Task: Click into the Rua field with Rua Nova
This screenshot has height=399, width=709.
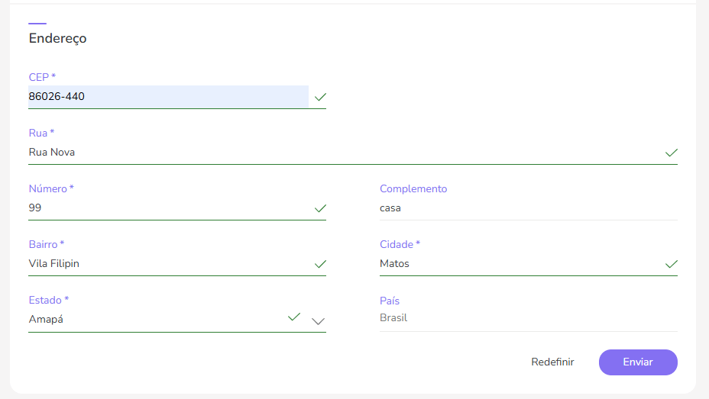Action: [x=344, y=153]
